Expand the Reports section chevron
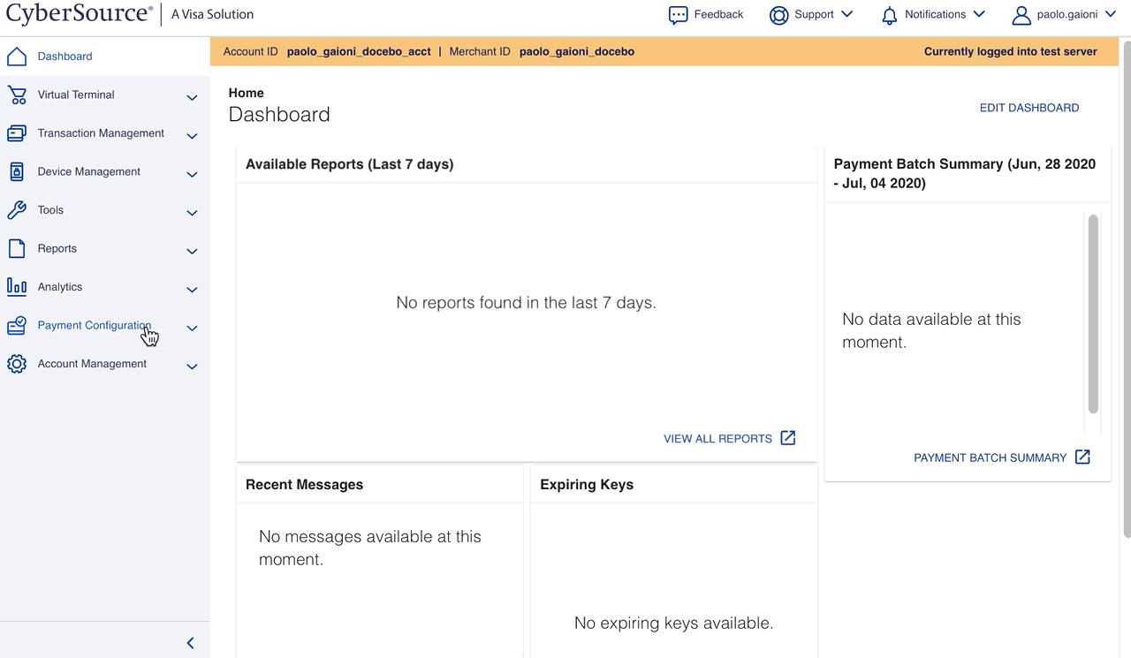The height and width of the screenshot is (658, 1131). pyautogui.click(x=192, y=251)
